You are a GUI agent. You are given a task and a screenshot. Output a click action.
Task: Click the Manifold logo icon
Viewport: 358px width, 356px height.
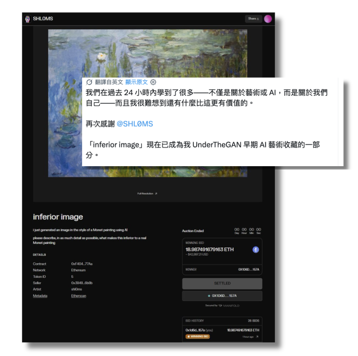[x=220, y=305]
